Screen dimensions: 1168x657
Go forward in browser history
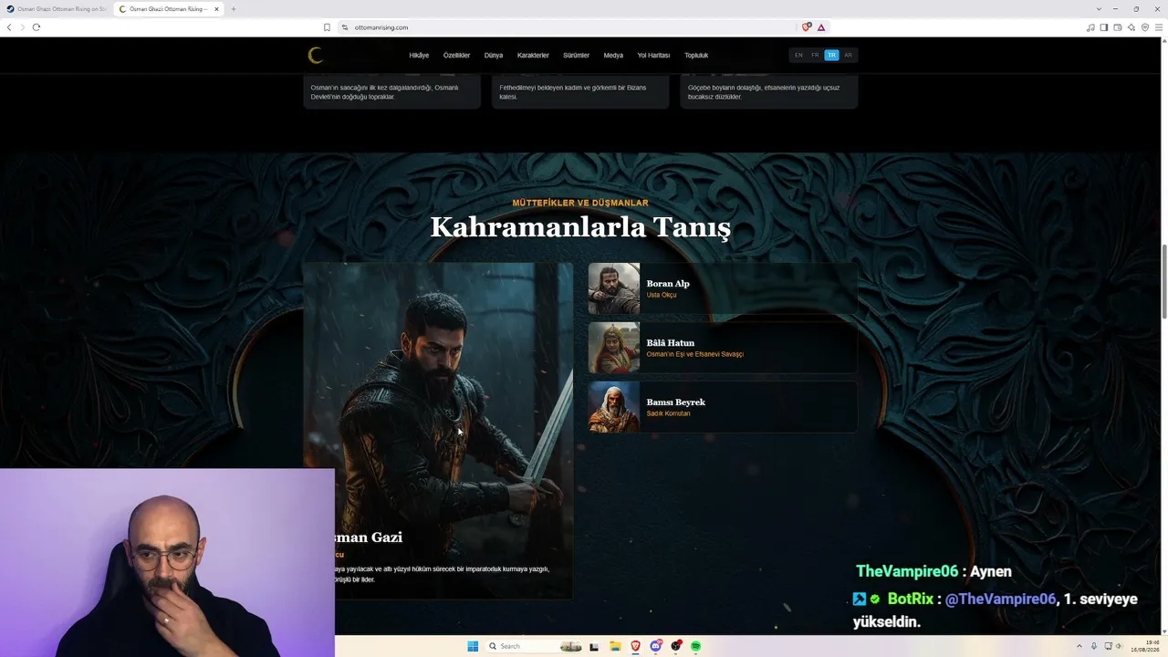click(x=23, y=27)
